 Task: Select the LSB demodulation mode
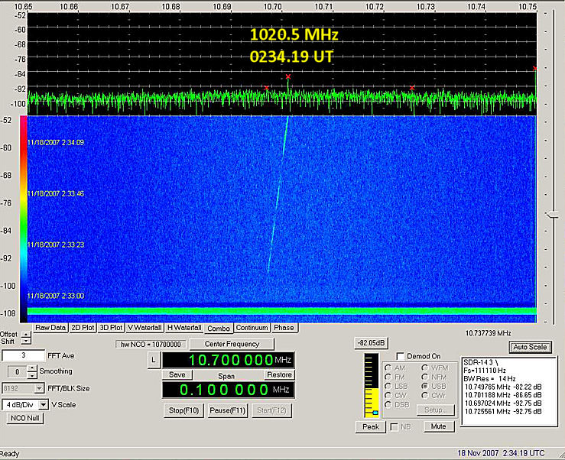click(x=388, y=386)
